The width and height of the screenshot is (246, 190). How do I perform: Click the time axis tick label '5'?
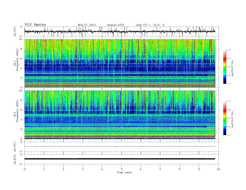(x=121, y=169)
